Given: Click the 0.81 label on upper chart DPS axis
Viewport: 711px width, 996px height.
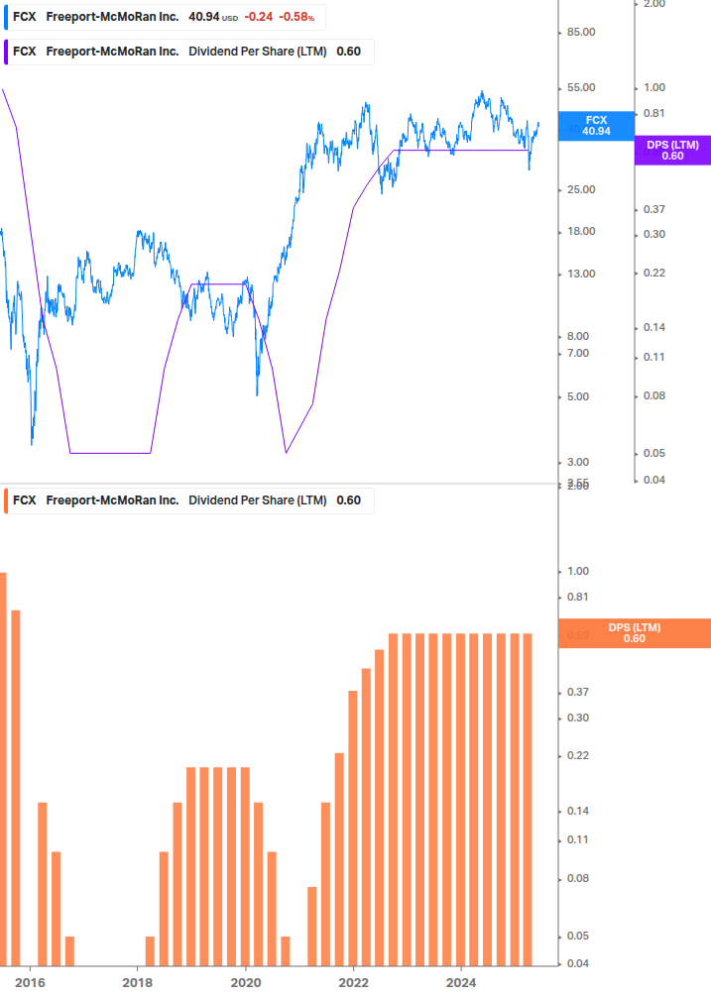Looking at the screenshot, I should click(654, 114).
